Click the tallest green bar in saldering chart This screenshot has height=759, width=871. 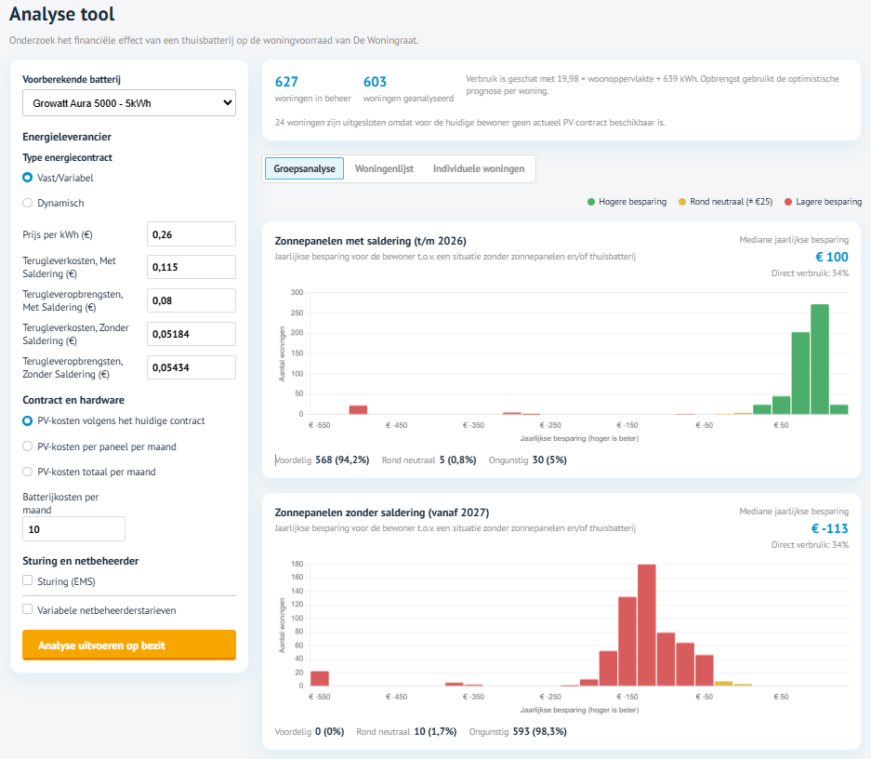820,359
